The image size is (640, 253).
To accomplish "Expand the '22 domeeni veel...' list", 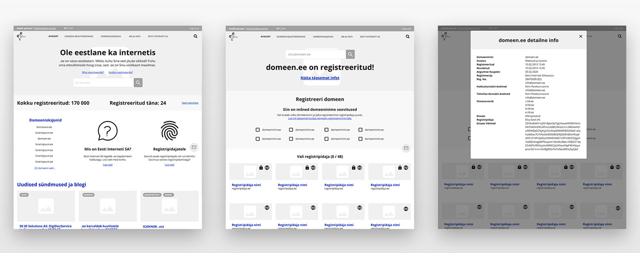I will (x=45, y=168).
